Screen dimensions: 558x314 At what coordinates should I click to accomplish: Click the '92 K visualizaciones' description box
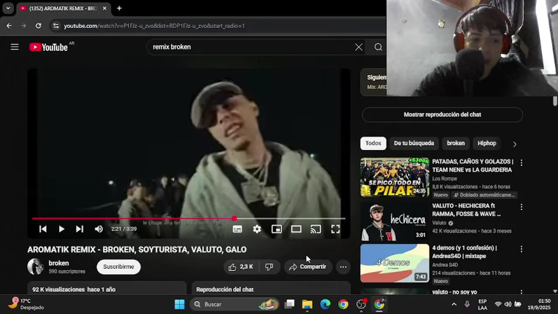click(107, 288)
